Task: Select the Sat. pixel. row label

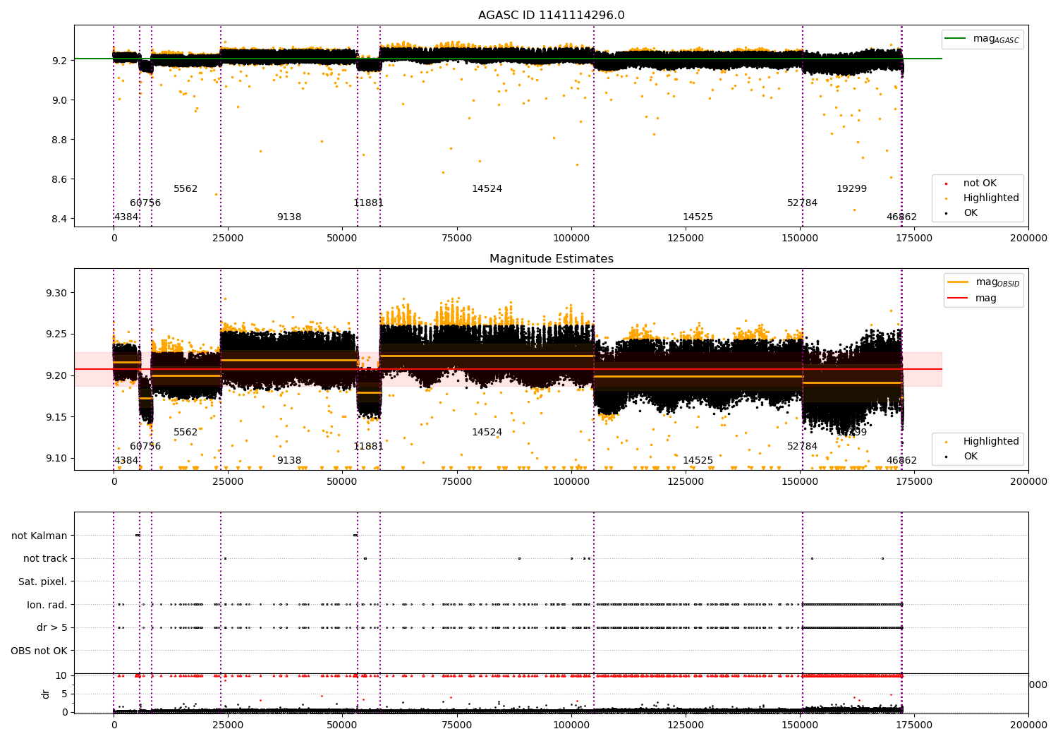Action: 43,582
